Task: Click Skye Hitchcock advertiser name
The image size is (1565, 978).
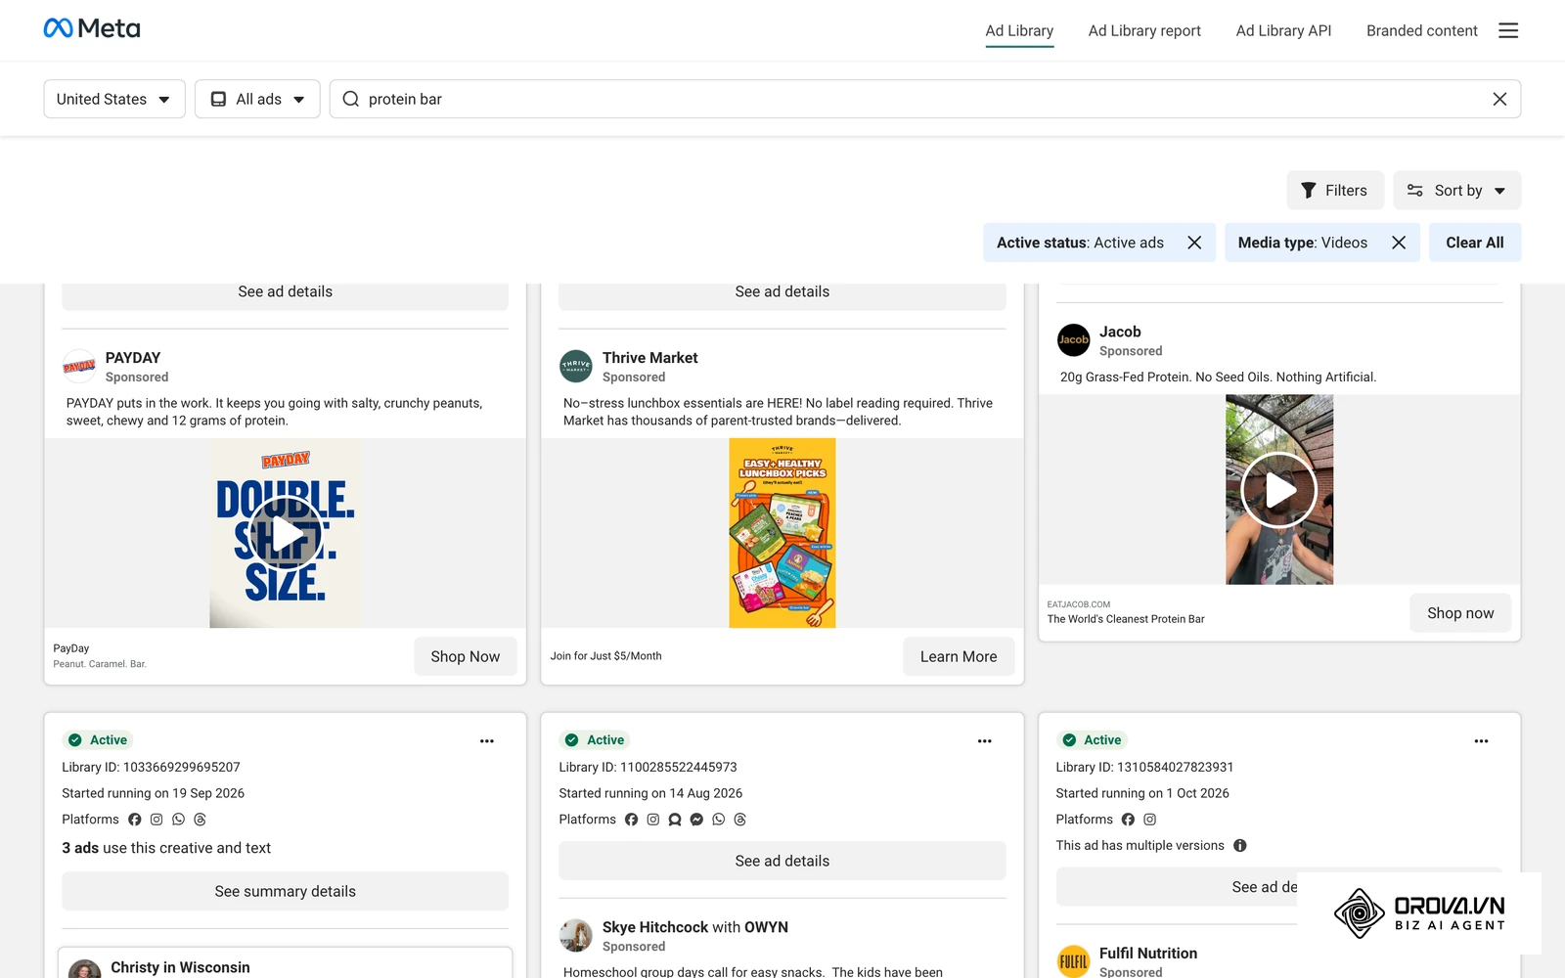Action: (x=655, y=927)
